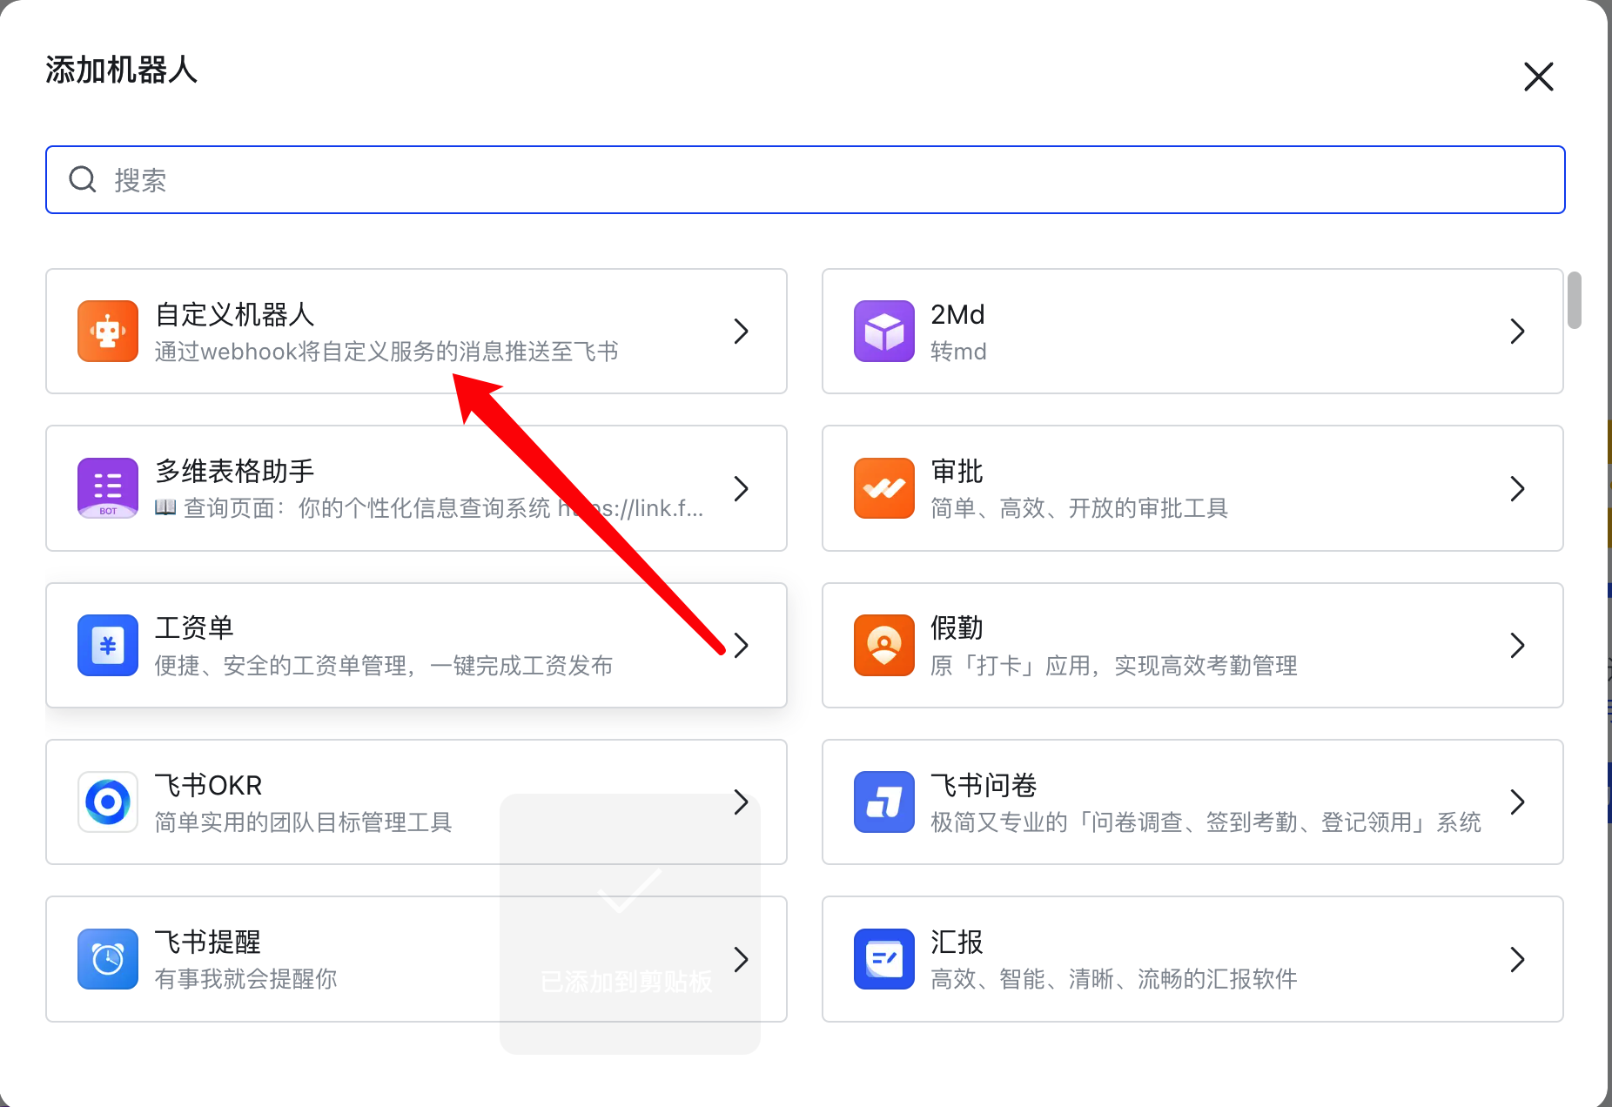Select the 假勤 title text

957,628
